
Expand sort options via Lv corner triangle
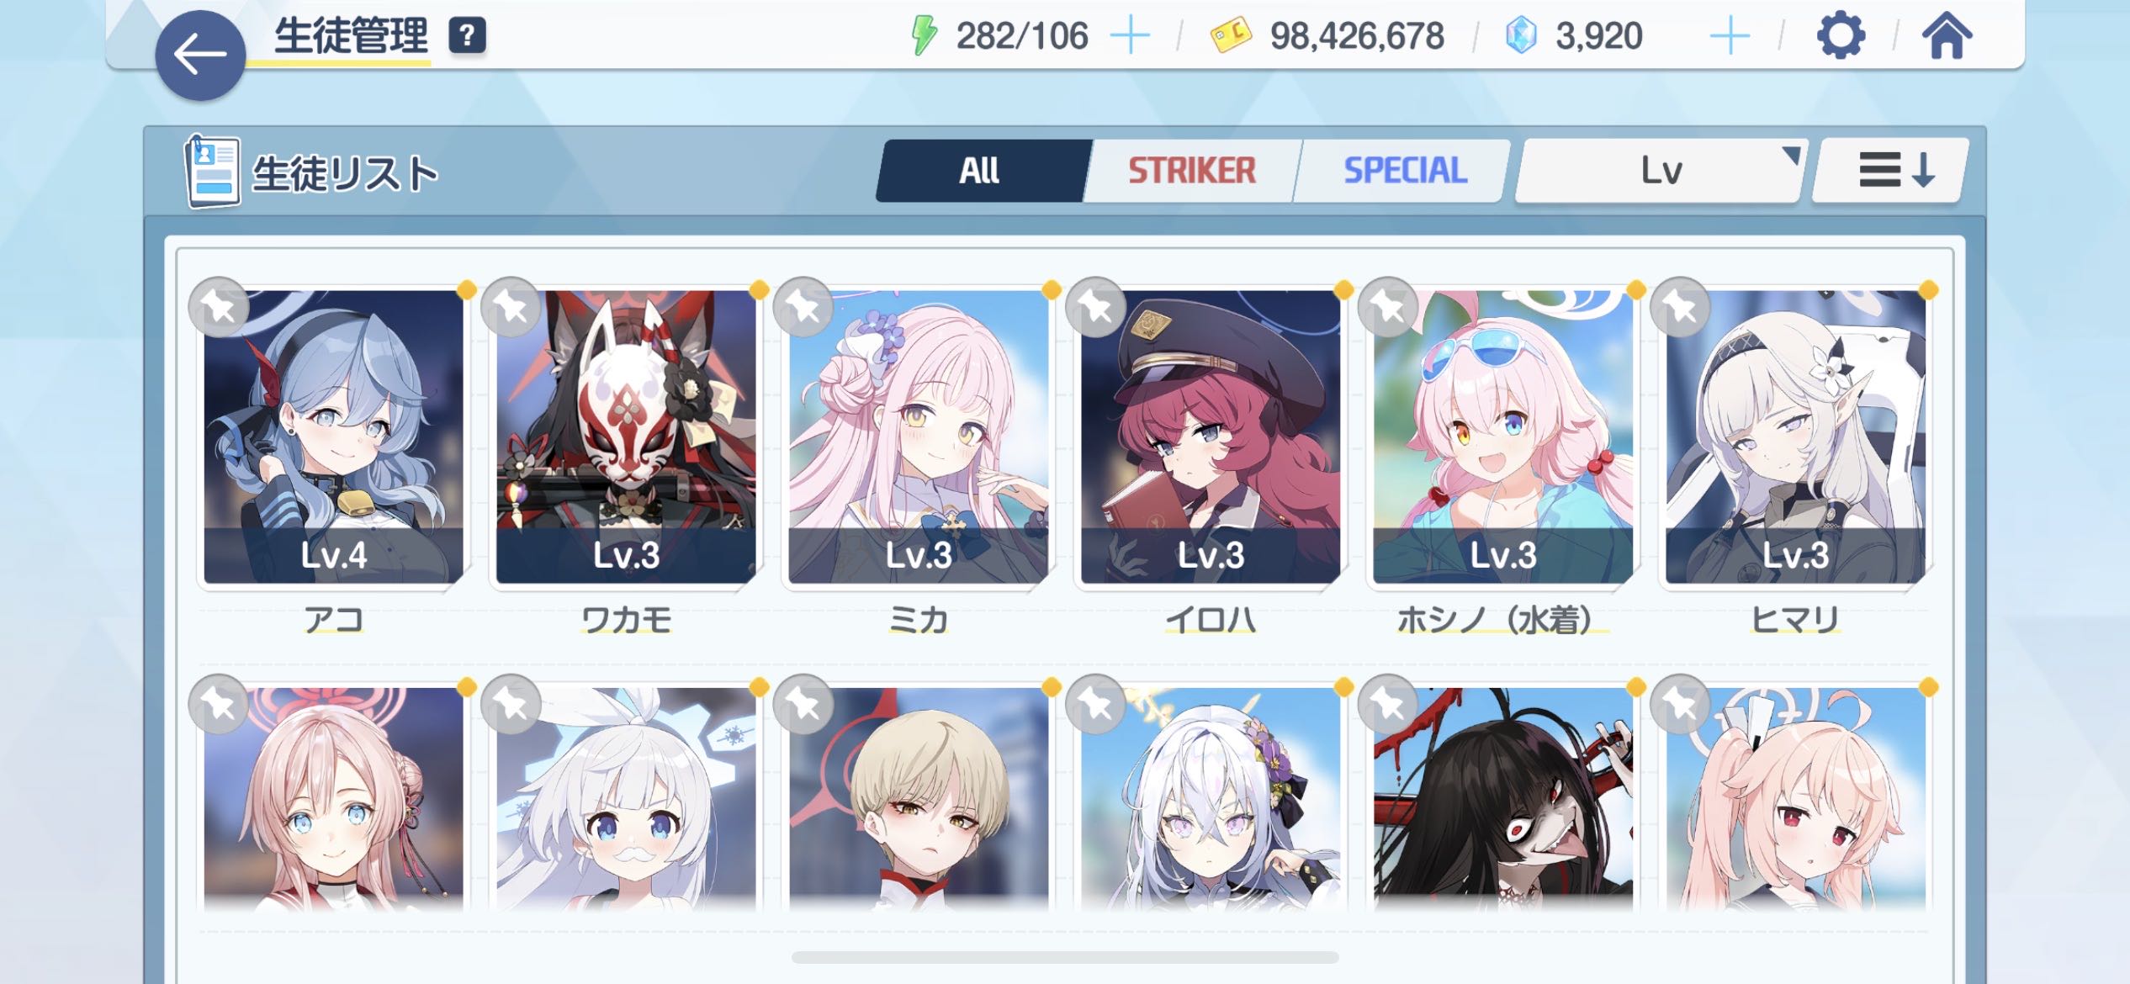[x=1791, y=155]
